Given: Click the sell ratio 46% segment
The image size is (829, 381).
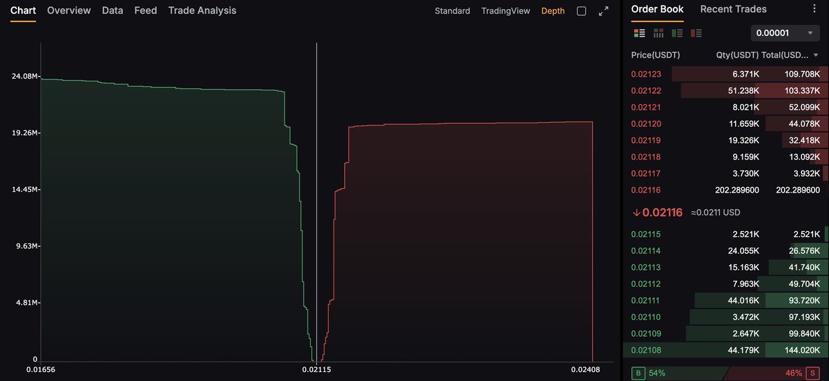Looking at the screenshot, I should pyautogui.click(x=774, y=373).
